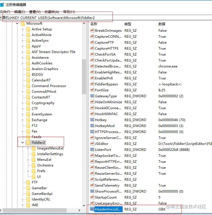The height and width of the screenshot is (215, 212).
Task: Click the ShowProcessFi... DWORD value icon
Action: click(x=92, y=191)
